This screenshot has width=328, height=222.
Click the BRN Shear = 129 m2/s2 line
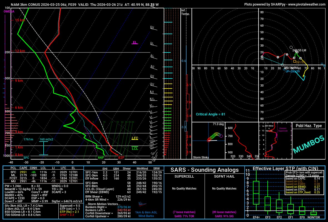click(x=108, y=196)
